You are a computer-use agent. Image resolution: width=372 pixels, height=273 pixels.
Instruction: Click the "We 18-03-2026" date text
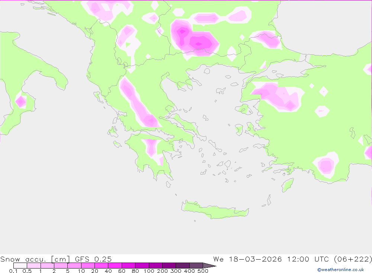coord(247,259)
